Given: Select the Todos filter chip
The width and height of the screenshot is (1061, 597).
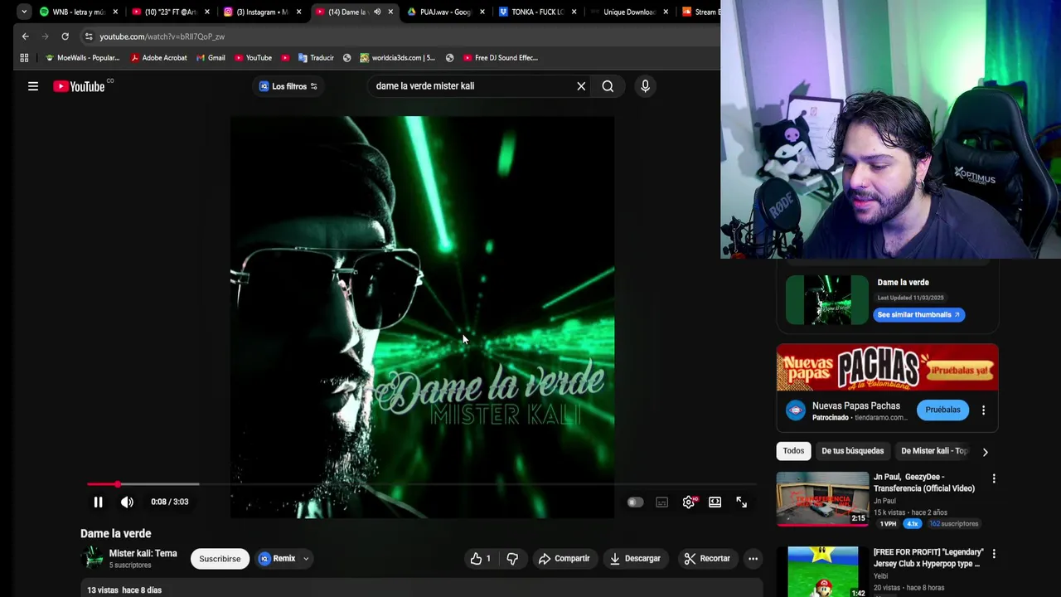Looking at the screenshot, I should pyautogui.click(x=793, y=451).
